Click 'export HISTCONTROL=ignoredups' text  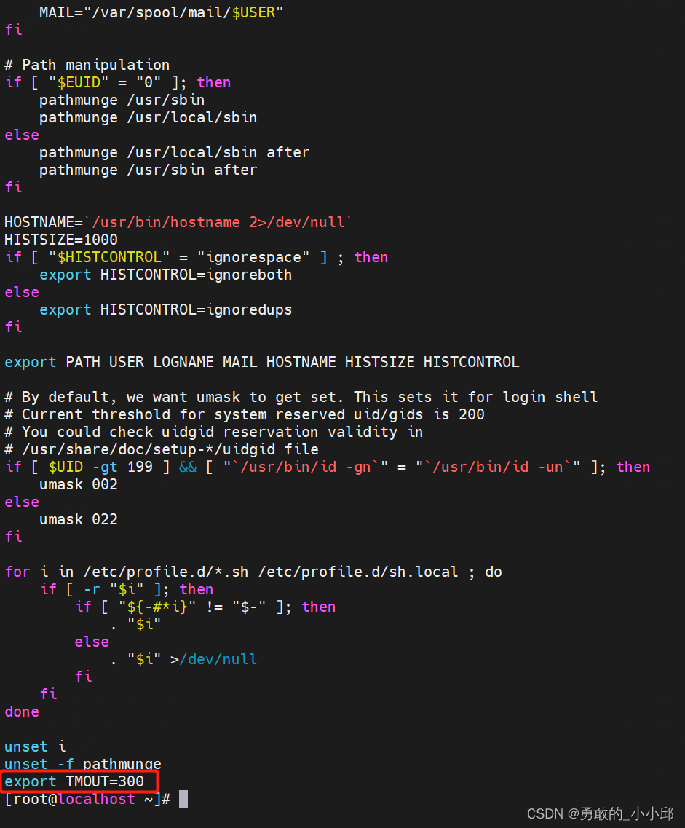(165, 309)
